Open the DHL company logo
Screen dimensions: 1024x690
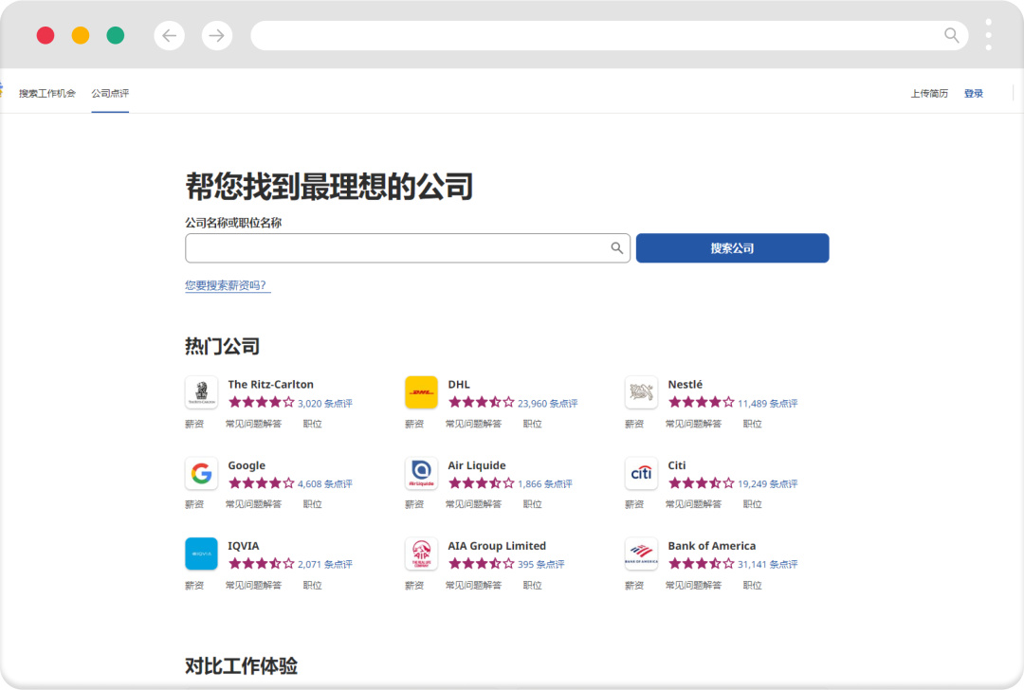421,392
